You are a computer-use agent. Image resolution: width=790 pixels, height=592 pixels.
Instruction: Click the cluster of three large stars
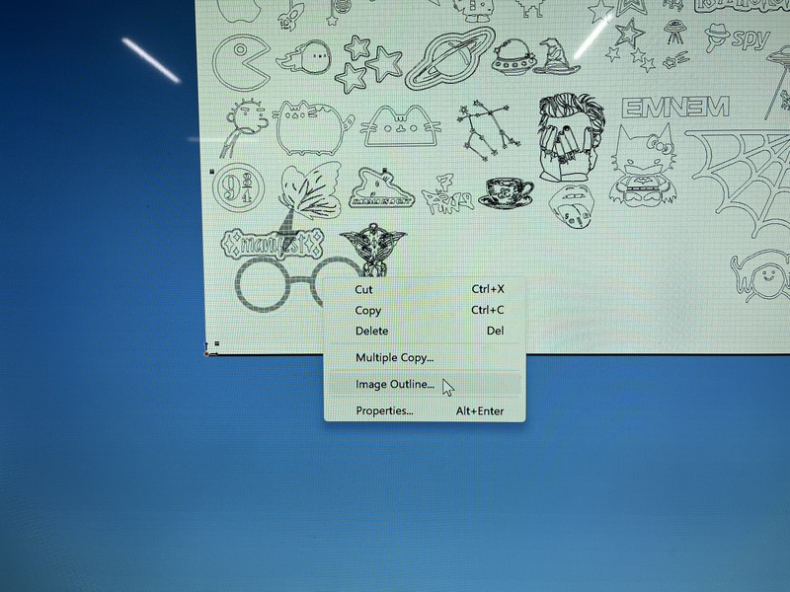[367, 64]
